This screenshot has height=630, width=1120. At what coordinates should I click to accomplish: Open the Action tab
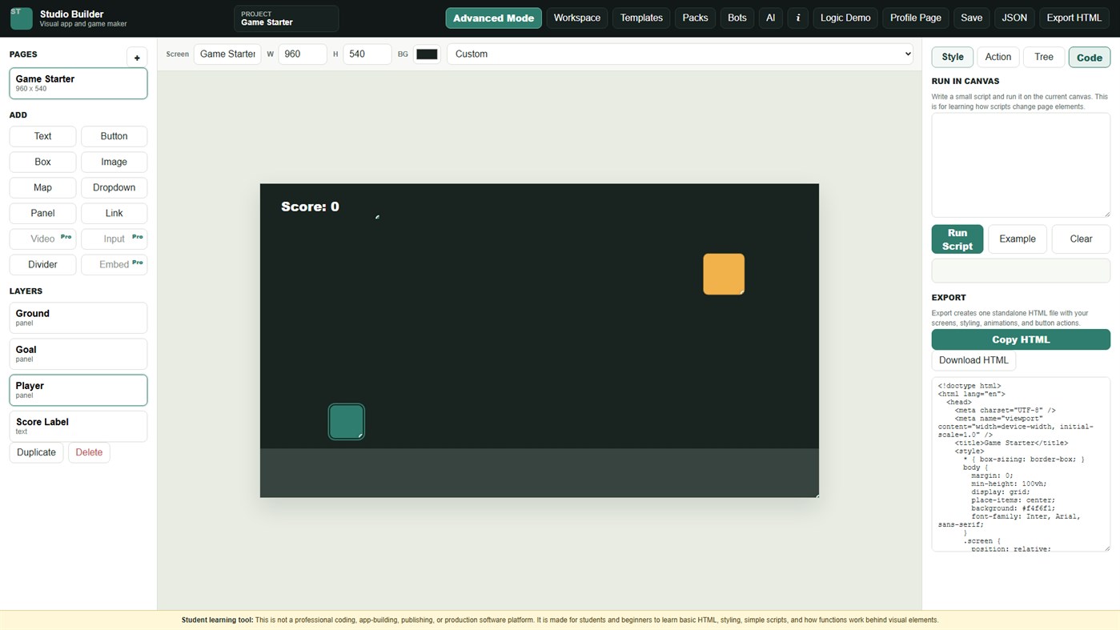click(998, 57)
